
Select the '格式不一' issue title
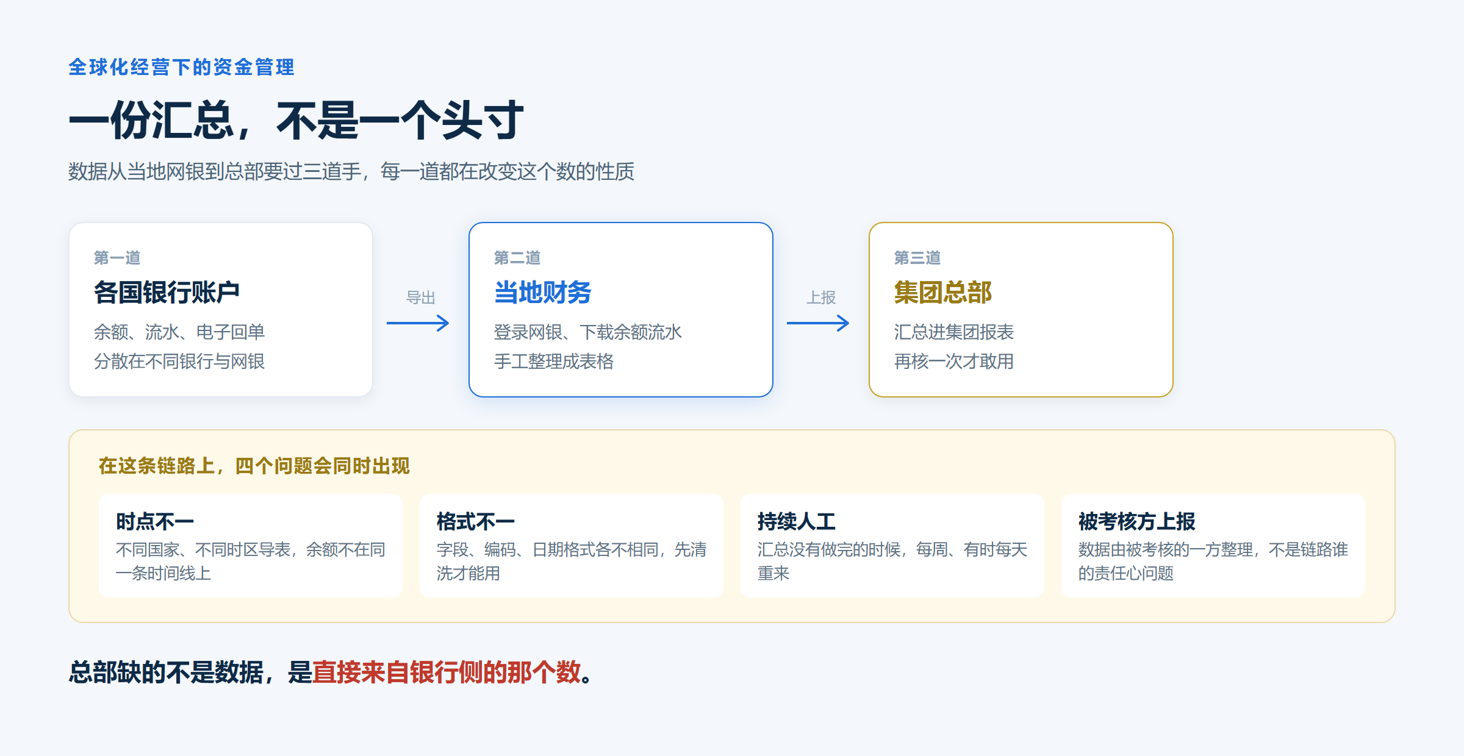pos(476,521)
